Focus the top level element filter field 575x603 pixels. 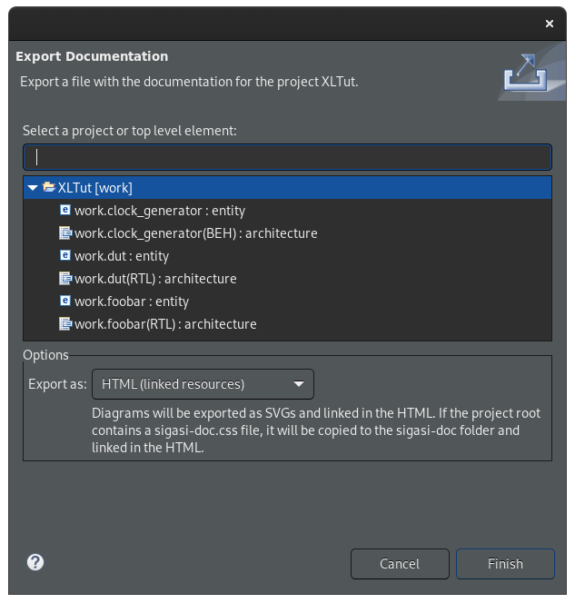point(287,157)
